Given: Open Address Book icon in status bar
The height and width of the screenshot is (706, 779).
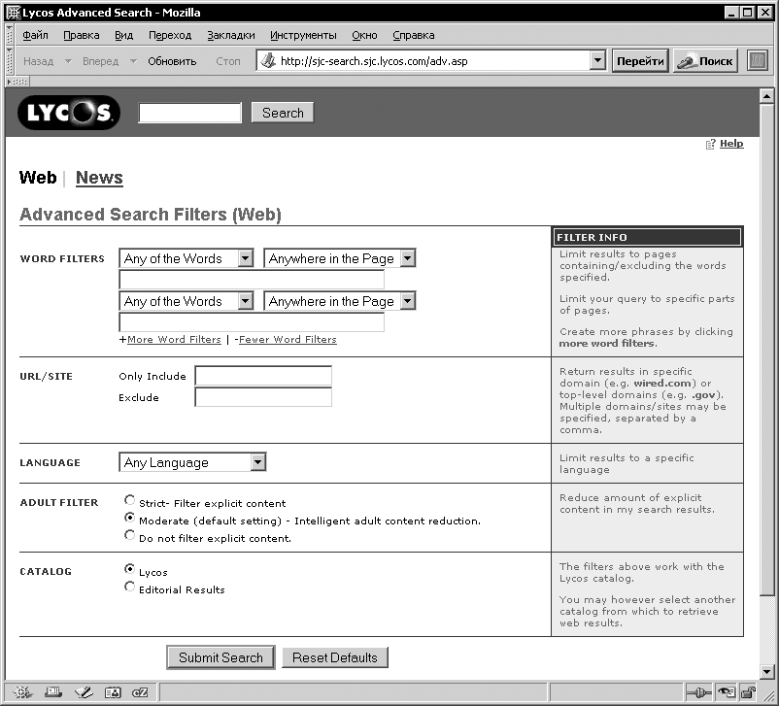Looking at the screenshot, I should [113, 692].
